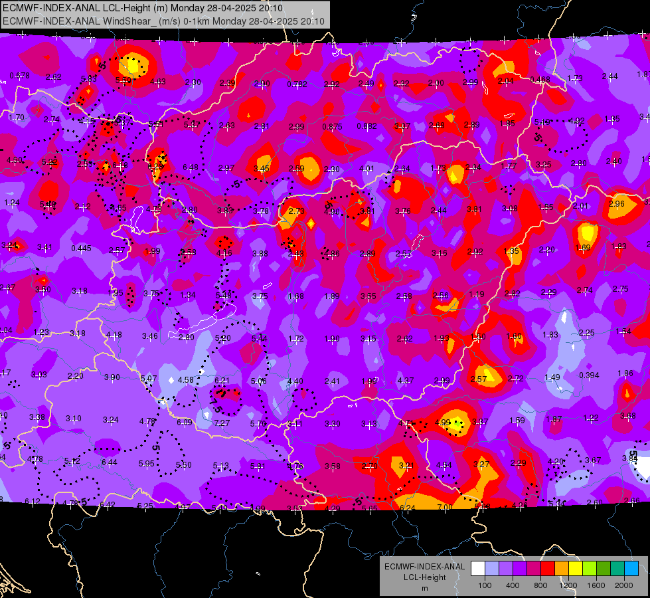The height and width of the screenshot is (598, 650).
Task: Click the wind shear value 4.58
Action: click(x=186, y=379)
